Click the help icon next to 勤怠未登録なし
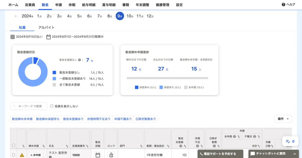 click(79, 60)
